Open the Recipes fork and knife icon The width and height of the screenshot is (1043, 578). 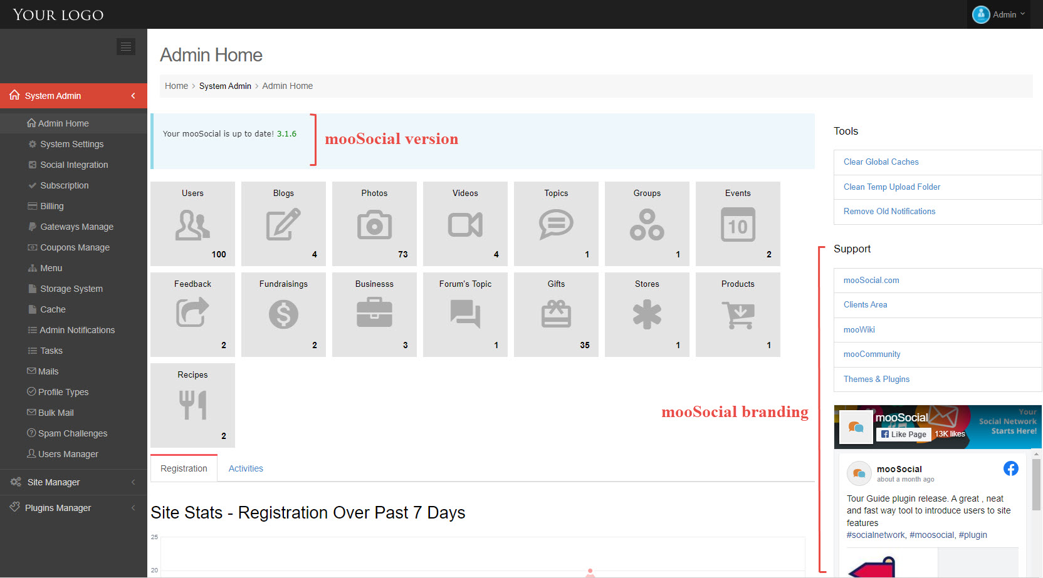pos(192,405)
